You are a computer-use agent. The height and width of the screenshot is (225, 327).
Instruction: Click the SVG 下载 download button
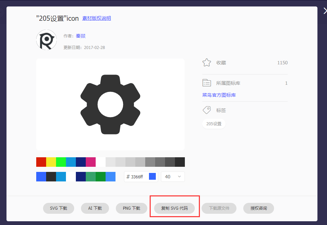tap(58, 208)
